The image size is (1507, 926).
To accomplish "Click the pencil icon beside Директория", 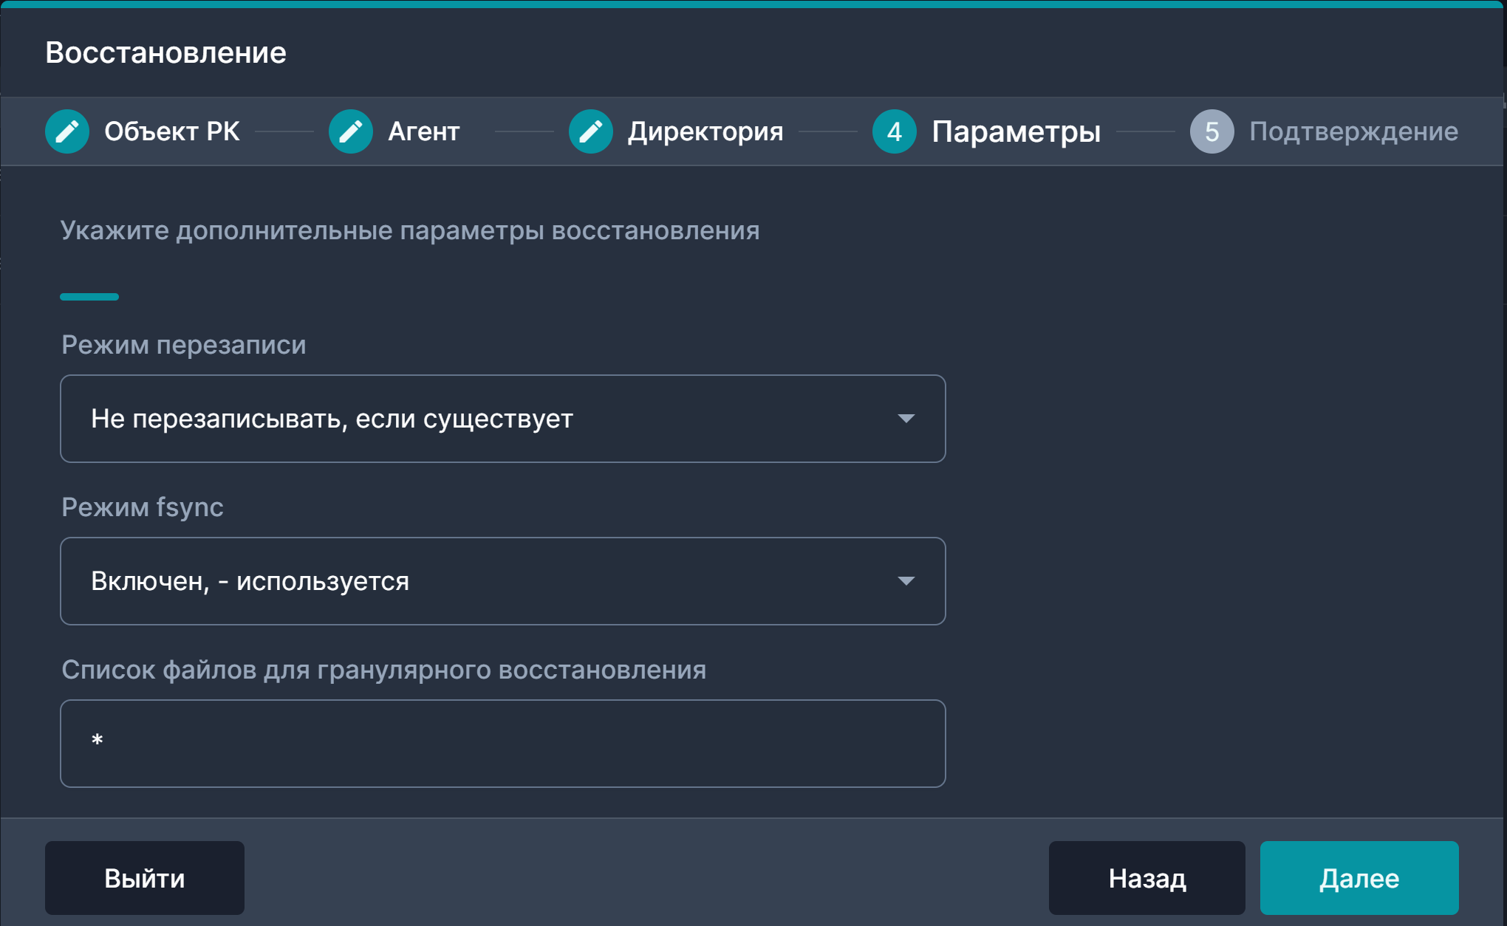I will click(x=591, y=131).
